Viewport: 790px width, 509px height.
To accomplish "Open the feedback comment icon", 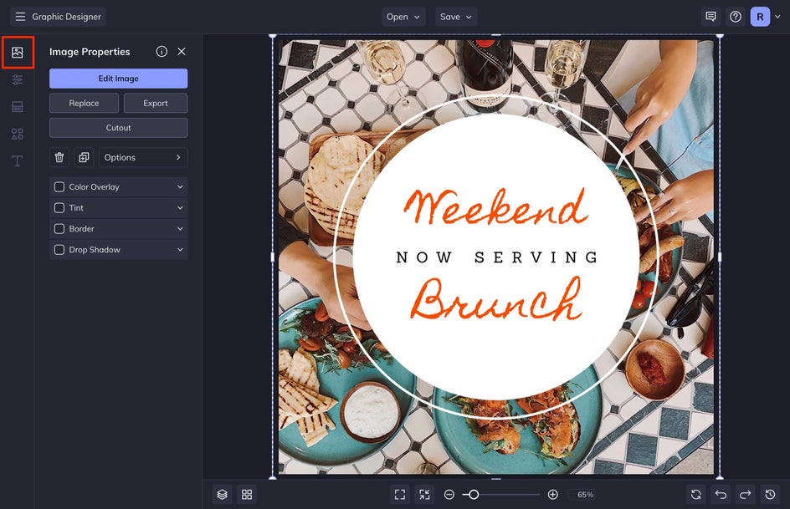I will coord(710,17).
